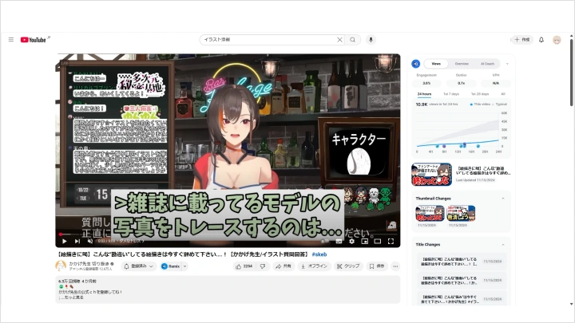Image resolution: width=575 pixels, height=323 pixels.
Task: Clear the search box text
Action: click(339, 39)
